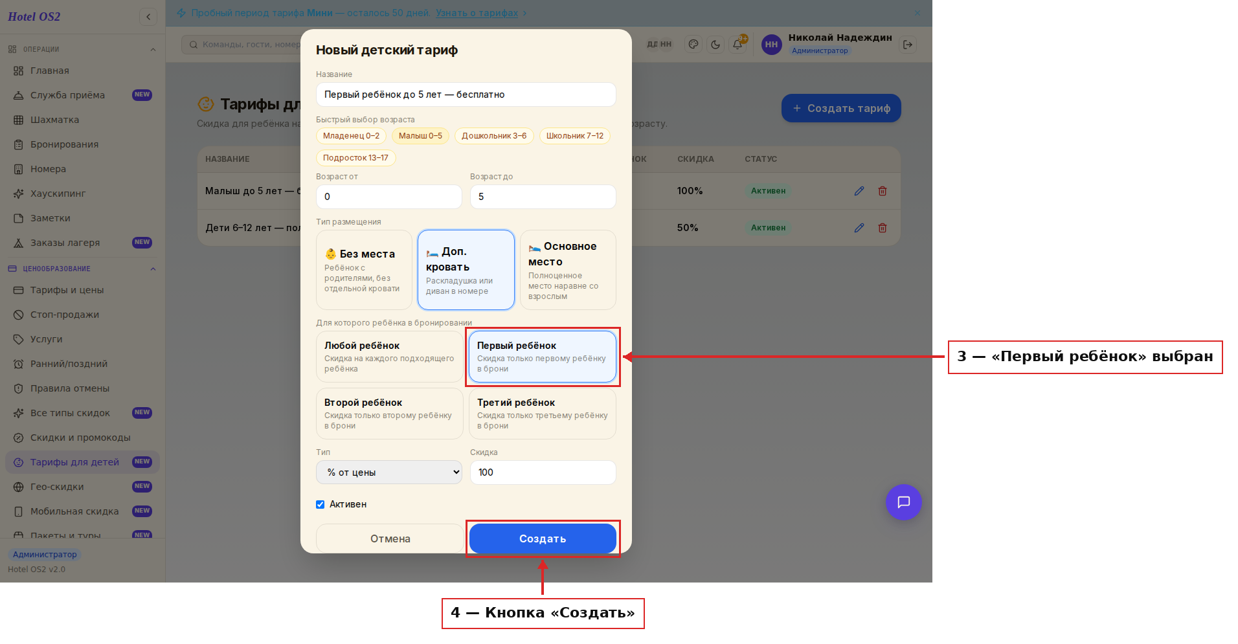
Task: Choose Основное место accommodation type
Action: coord(568,270)
